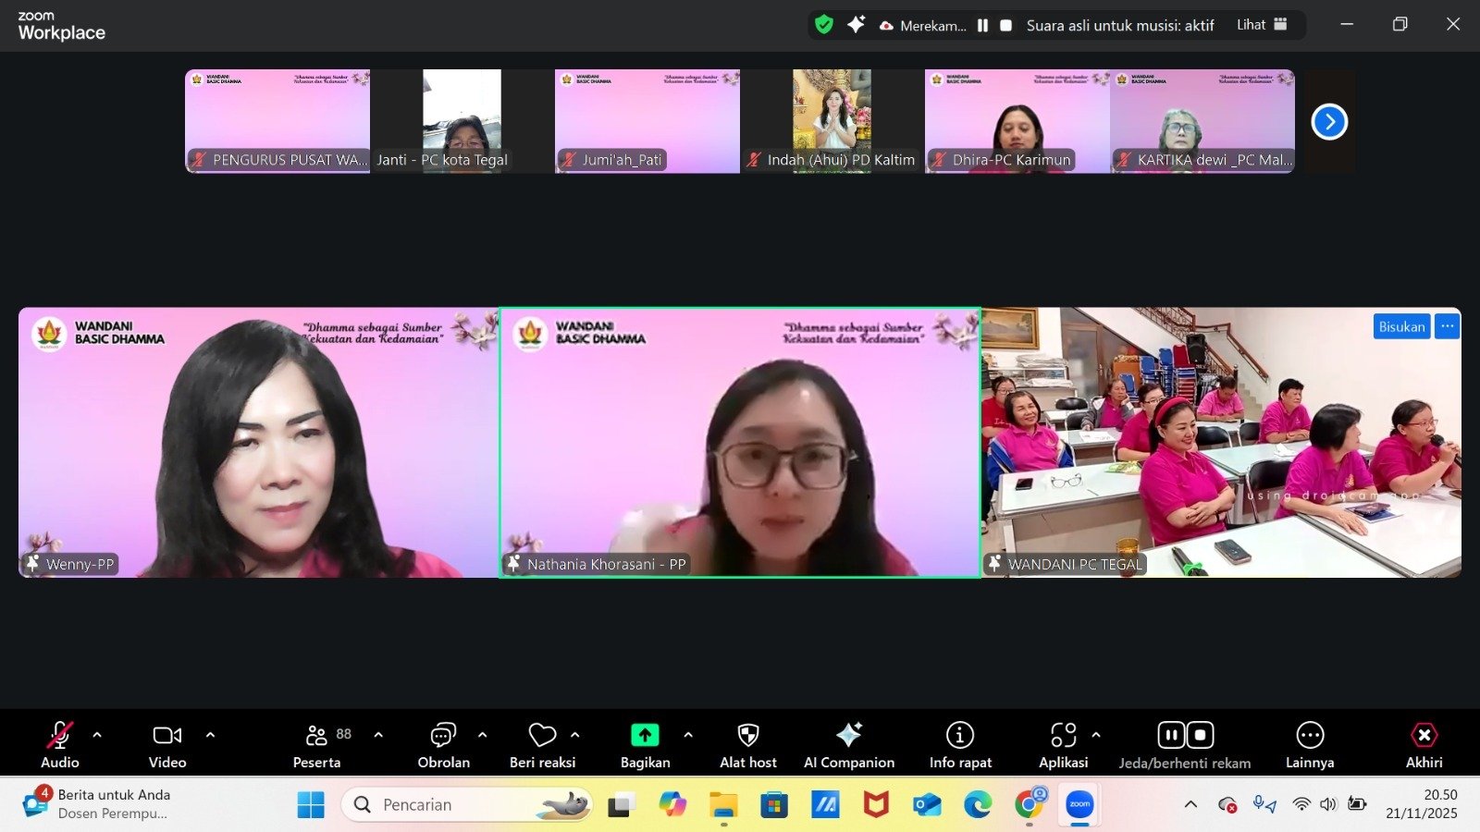Open more options on WANDANI PC TEGAL video
This screenshot has height=832, width=1480.
tap(1447, 326)
